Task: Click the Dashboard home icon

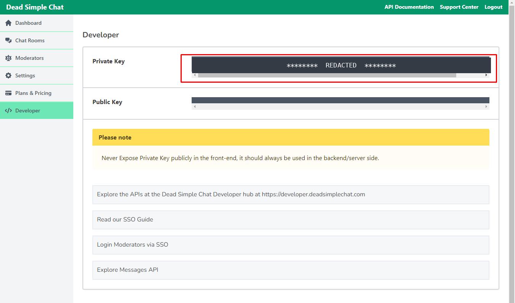Action: tap(8, 23)
